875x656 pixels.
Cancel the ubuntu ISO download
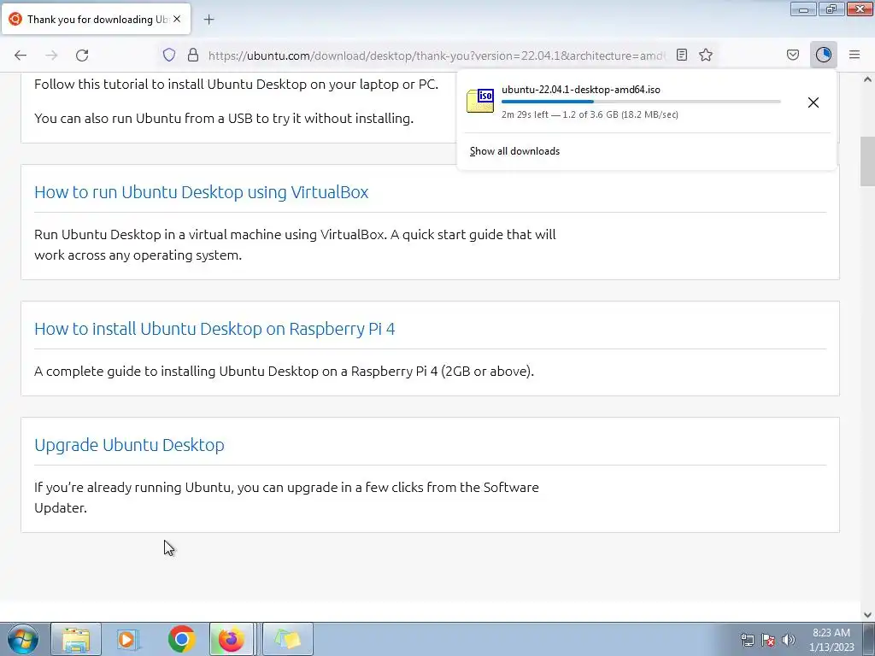813,102
